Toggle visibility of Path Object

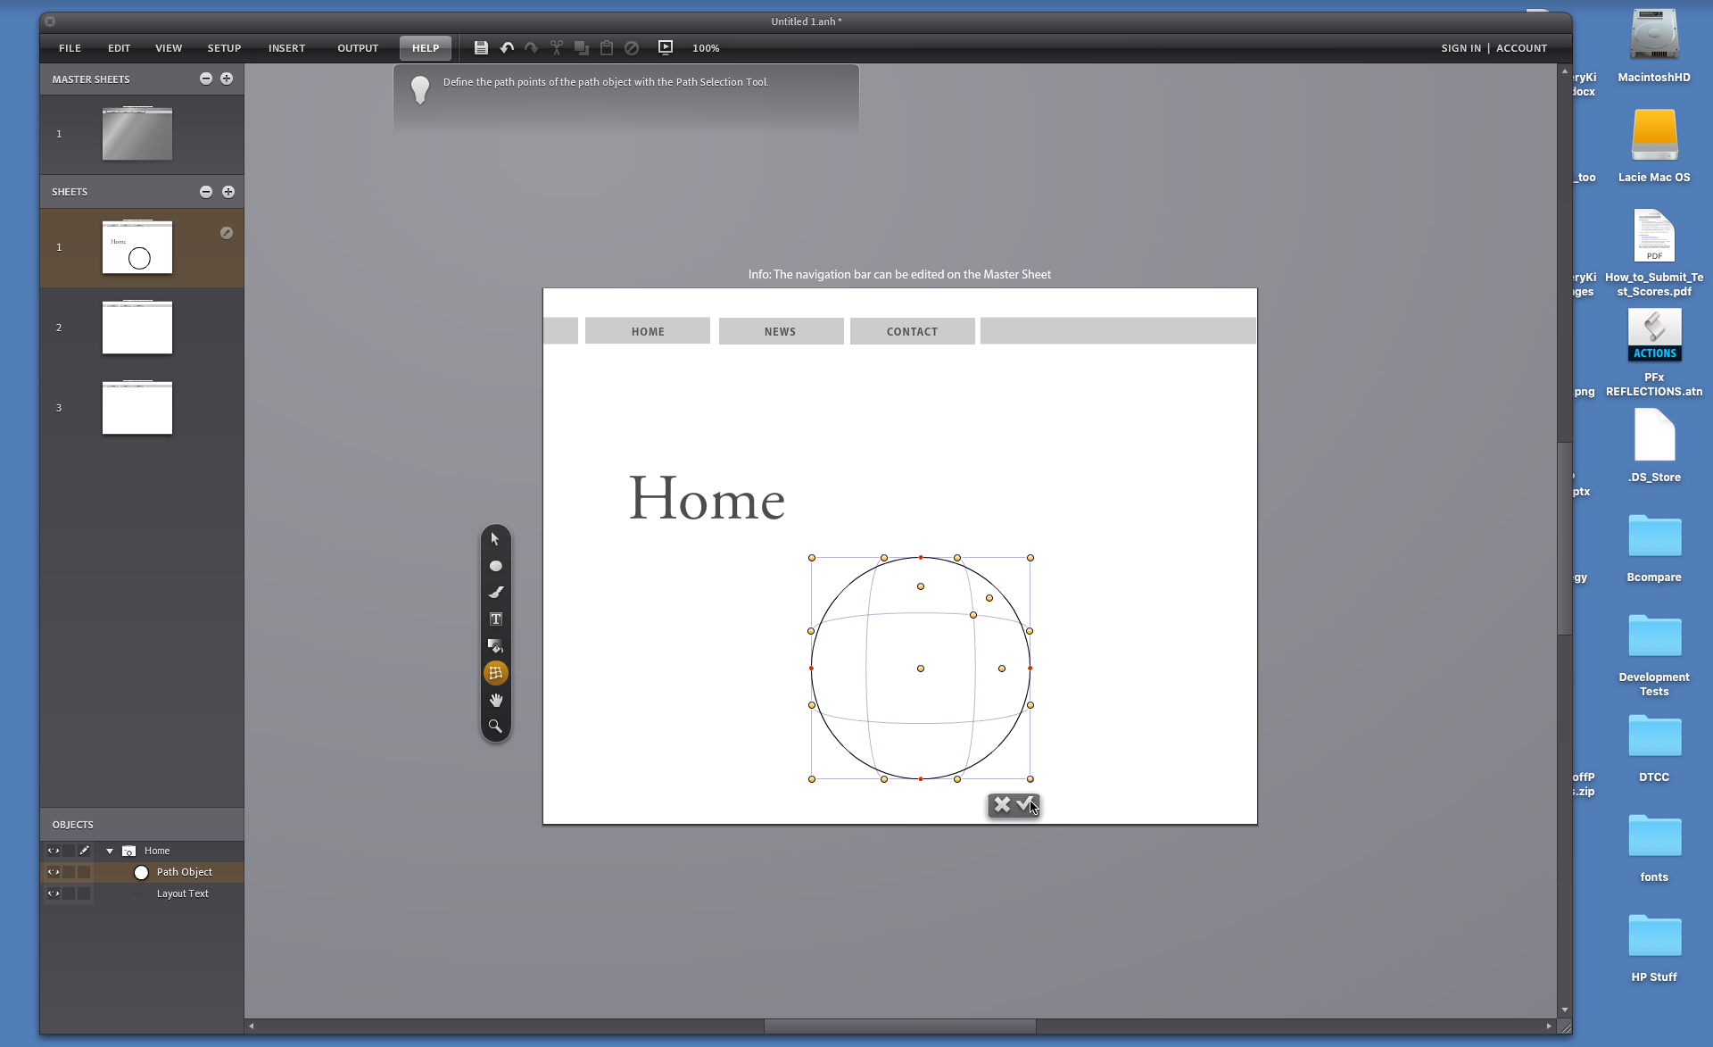(x=54, y=872)
